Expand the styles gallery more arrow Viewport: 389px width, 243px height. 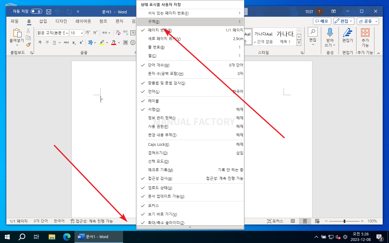click(299, 43)
